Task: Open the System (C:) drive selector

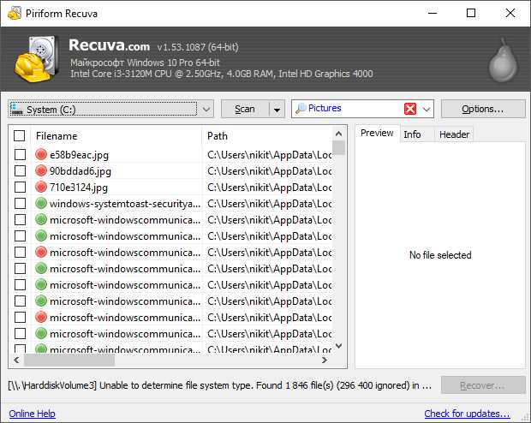Action: point(110,109)
